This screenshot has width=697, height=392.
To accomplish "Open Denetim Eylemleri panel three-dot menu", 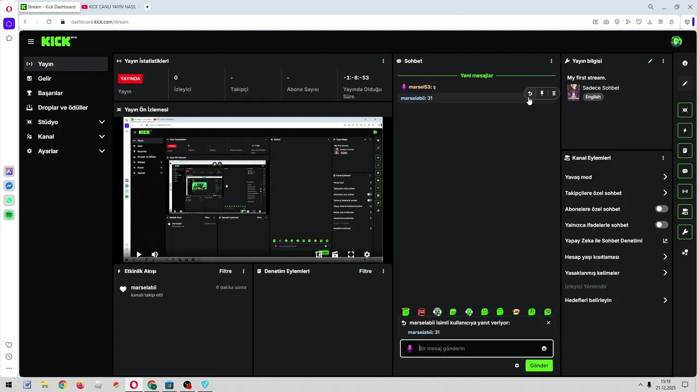I will (x=383, y=271).
